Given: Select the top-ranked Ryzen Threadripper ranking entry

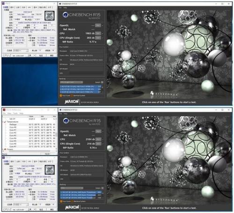Looking at the screenshot, I should 81,192.
